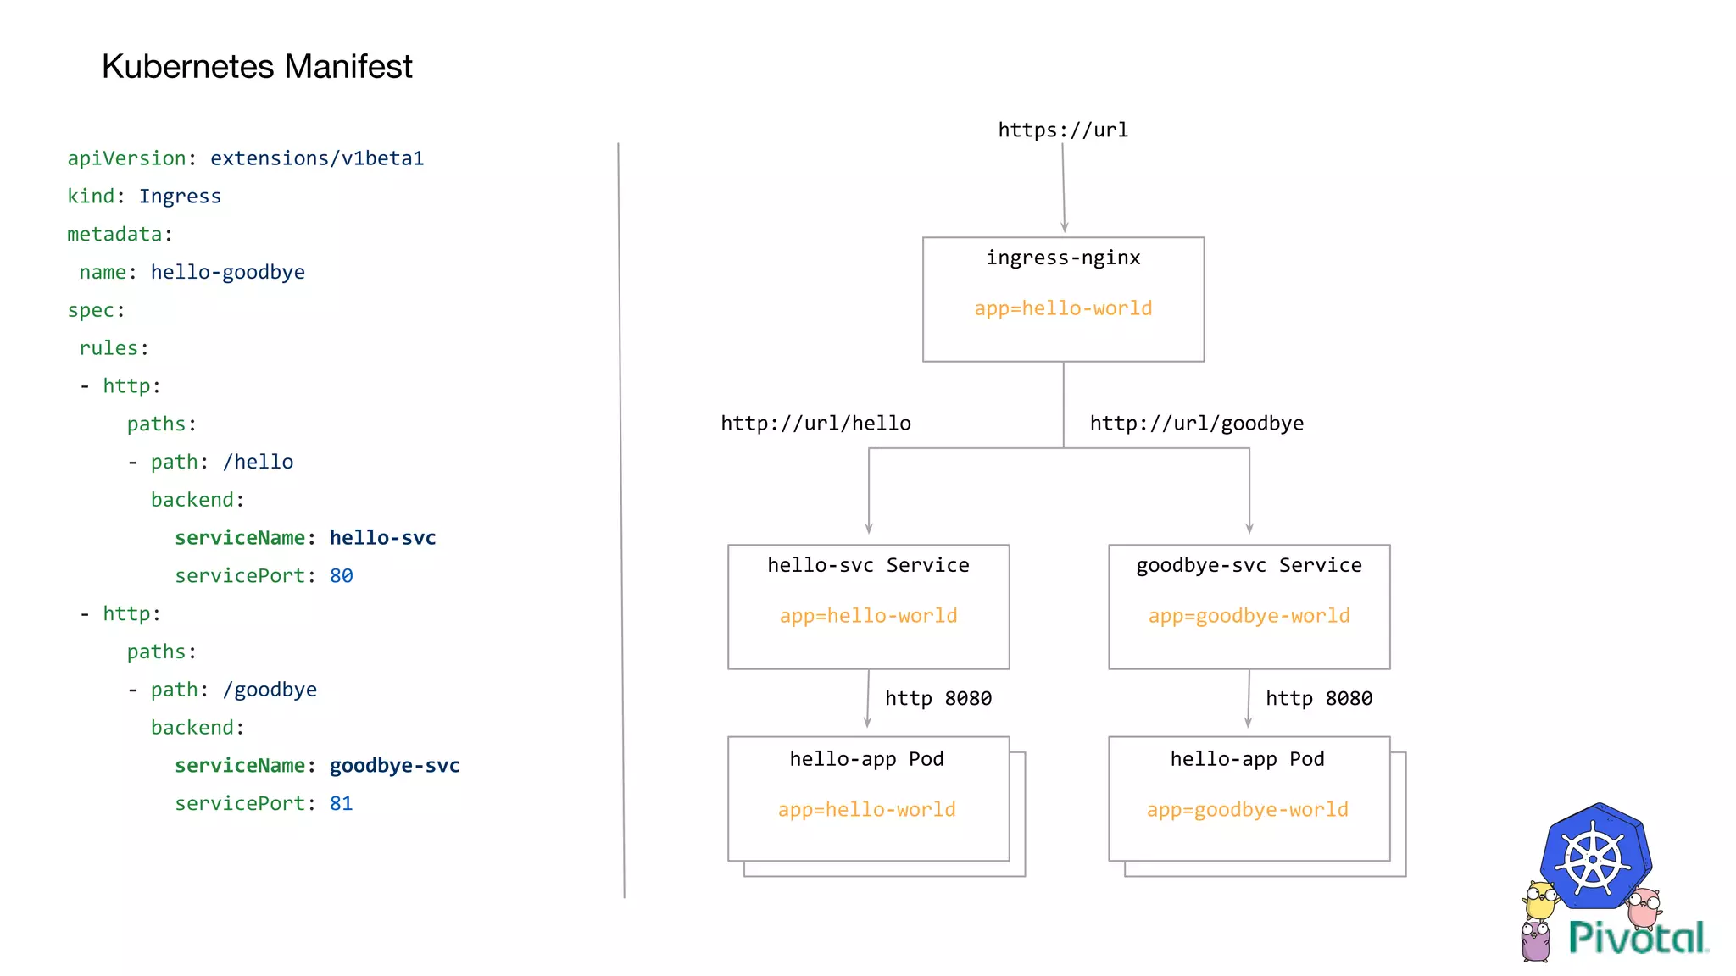1736x976 pixels.
Task: Click the purple gopher mascot
Action: click(1535, 941)
